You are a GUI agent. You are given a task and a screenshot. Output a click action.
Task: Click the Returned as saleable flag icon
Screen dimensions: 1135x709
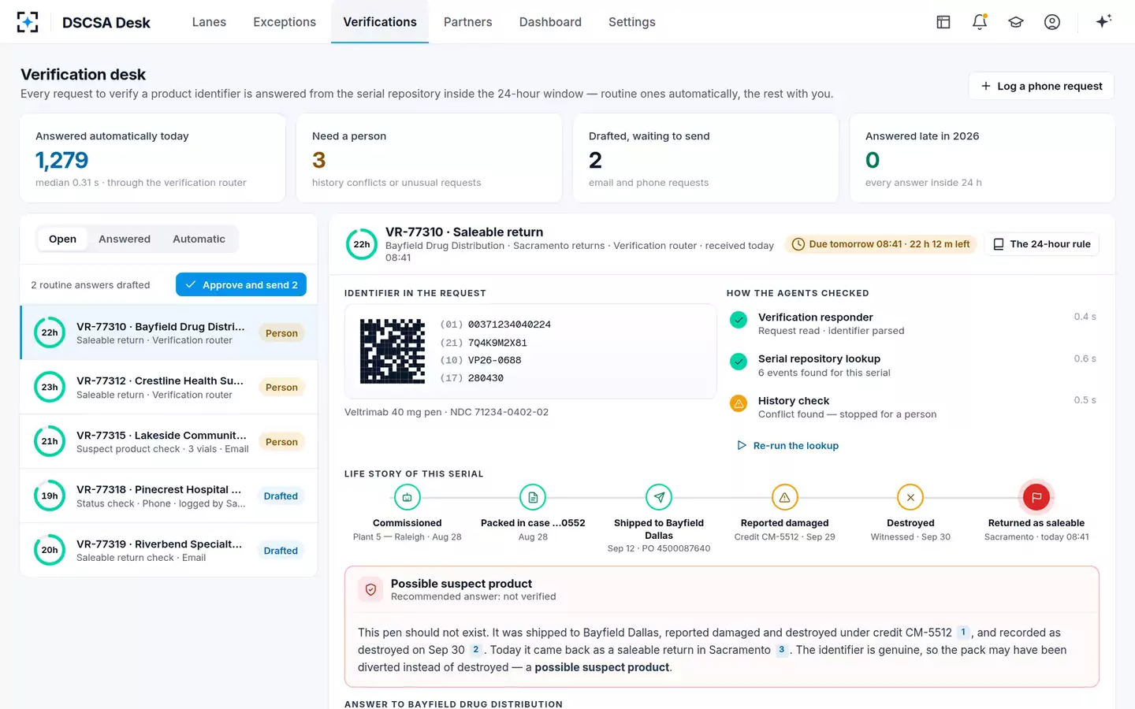[x=1036, y=497]
